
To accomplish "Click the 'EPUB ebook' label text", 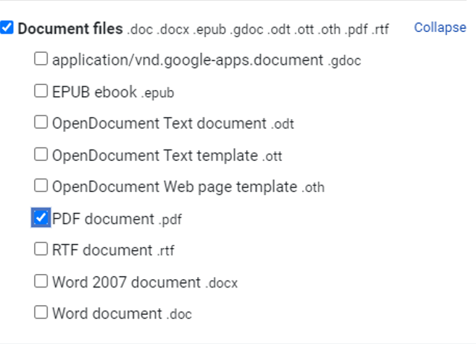I will click(95, 92).
